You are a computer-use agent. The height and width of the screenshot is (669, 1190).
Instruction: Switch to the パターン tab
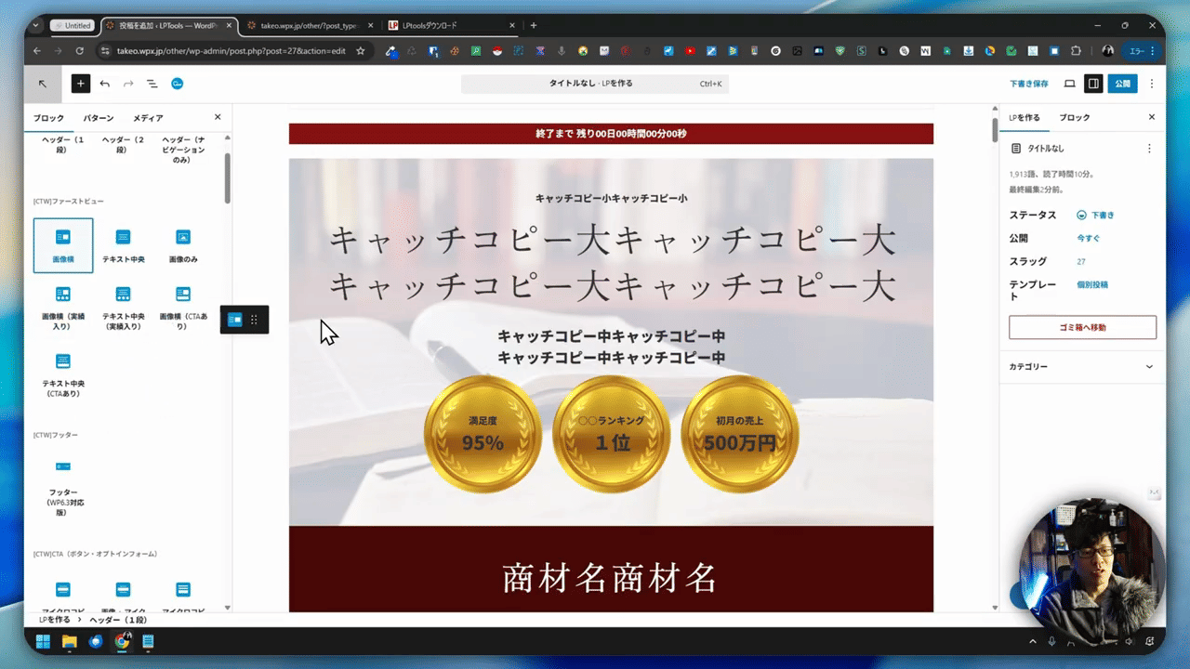(99, 118)
